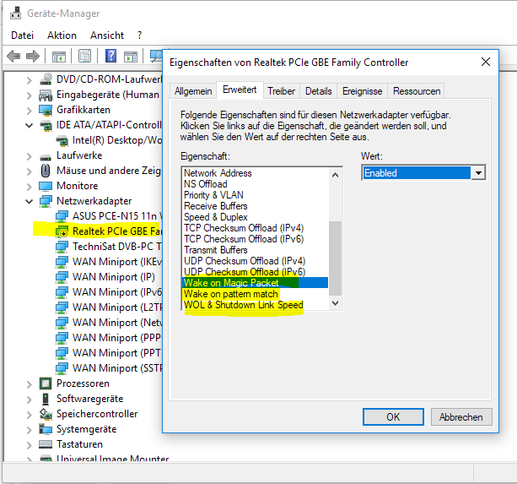517x484 pixels.
Task: Click the Prozessoren chip icon
Action: (x=46, y=383)
